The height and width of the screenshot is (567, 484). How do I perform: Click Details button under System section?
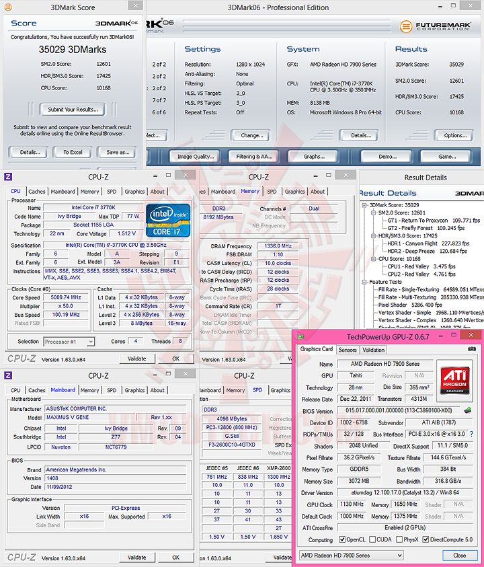[360, 135]
